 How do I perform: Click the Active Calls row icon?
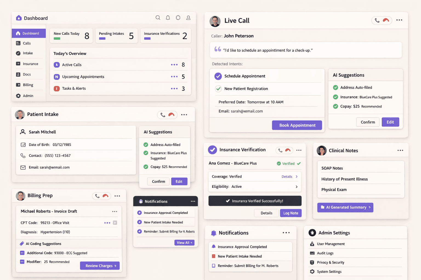click(x=57, y=65)
